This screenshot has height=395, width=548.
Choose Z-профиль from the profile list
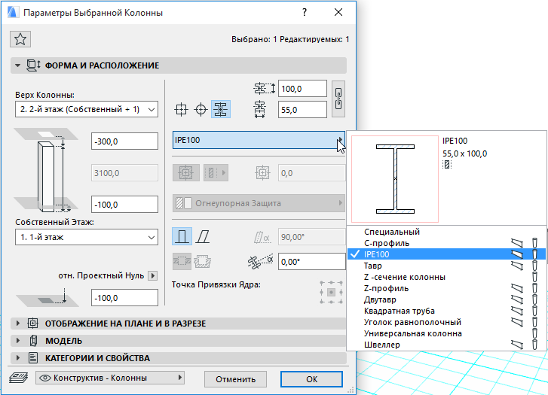click(446, 288)
